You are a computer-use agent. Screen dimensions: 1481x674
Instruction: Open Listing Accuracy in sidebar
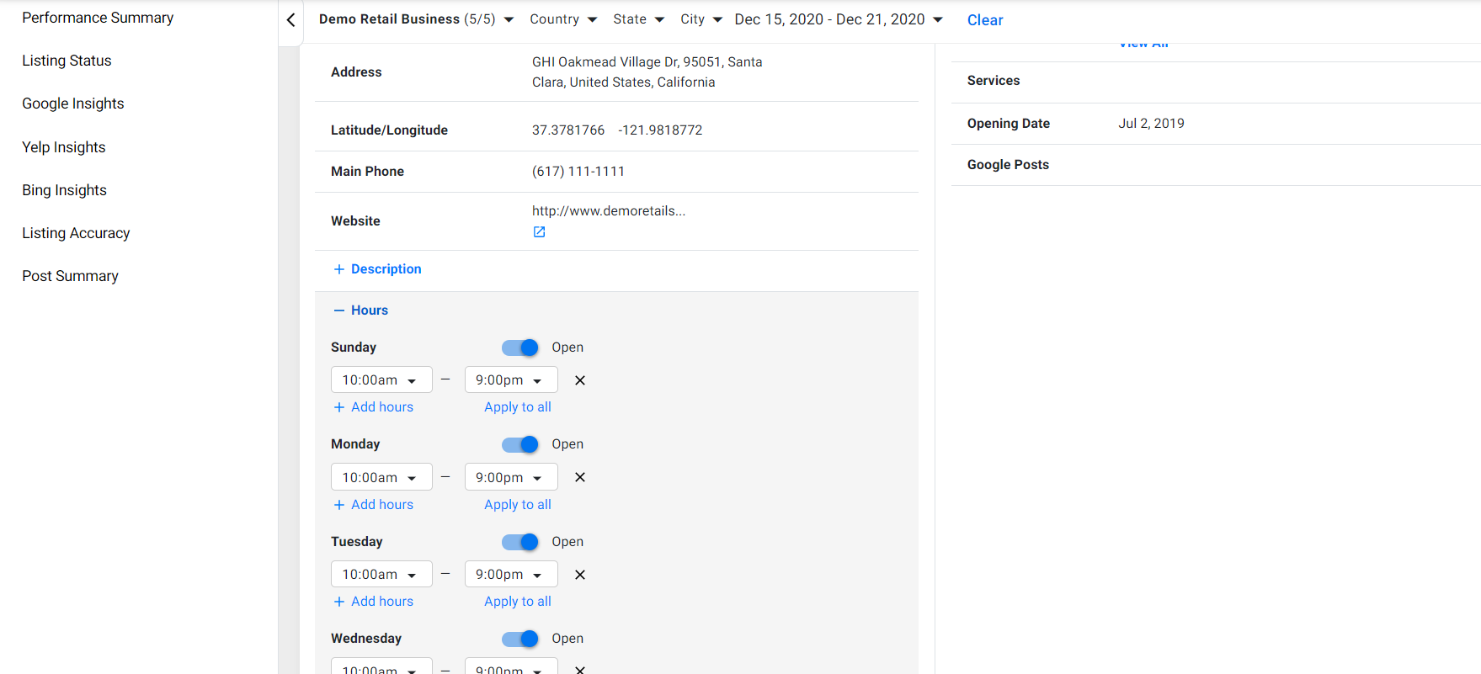[x=76, y=233]
